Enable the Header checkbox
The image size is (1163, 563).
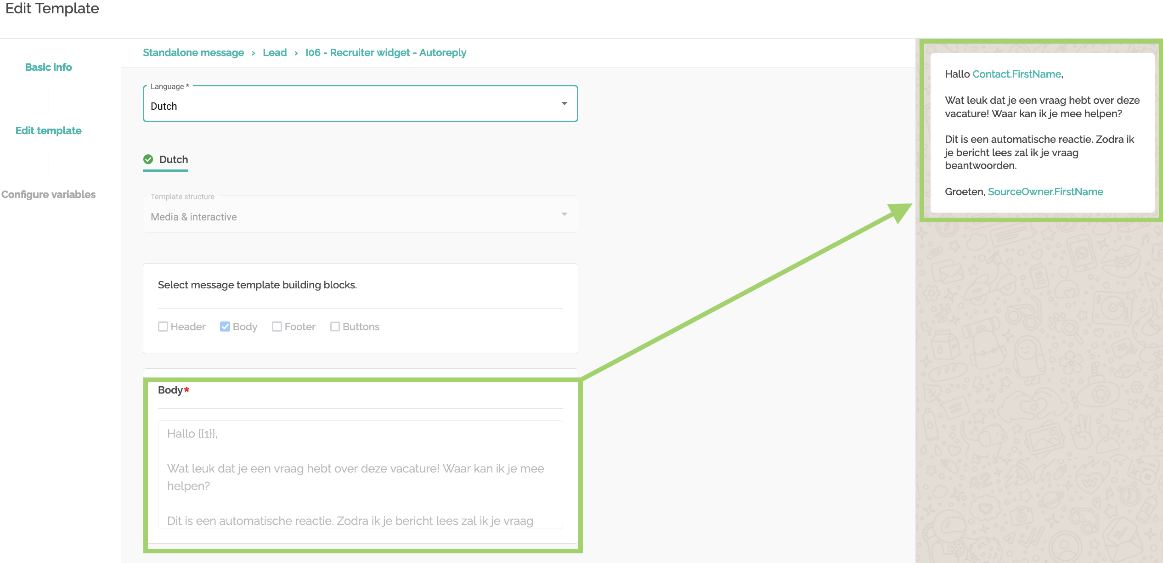(x=163, y=327)
